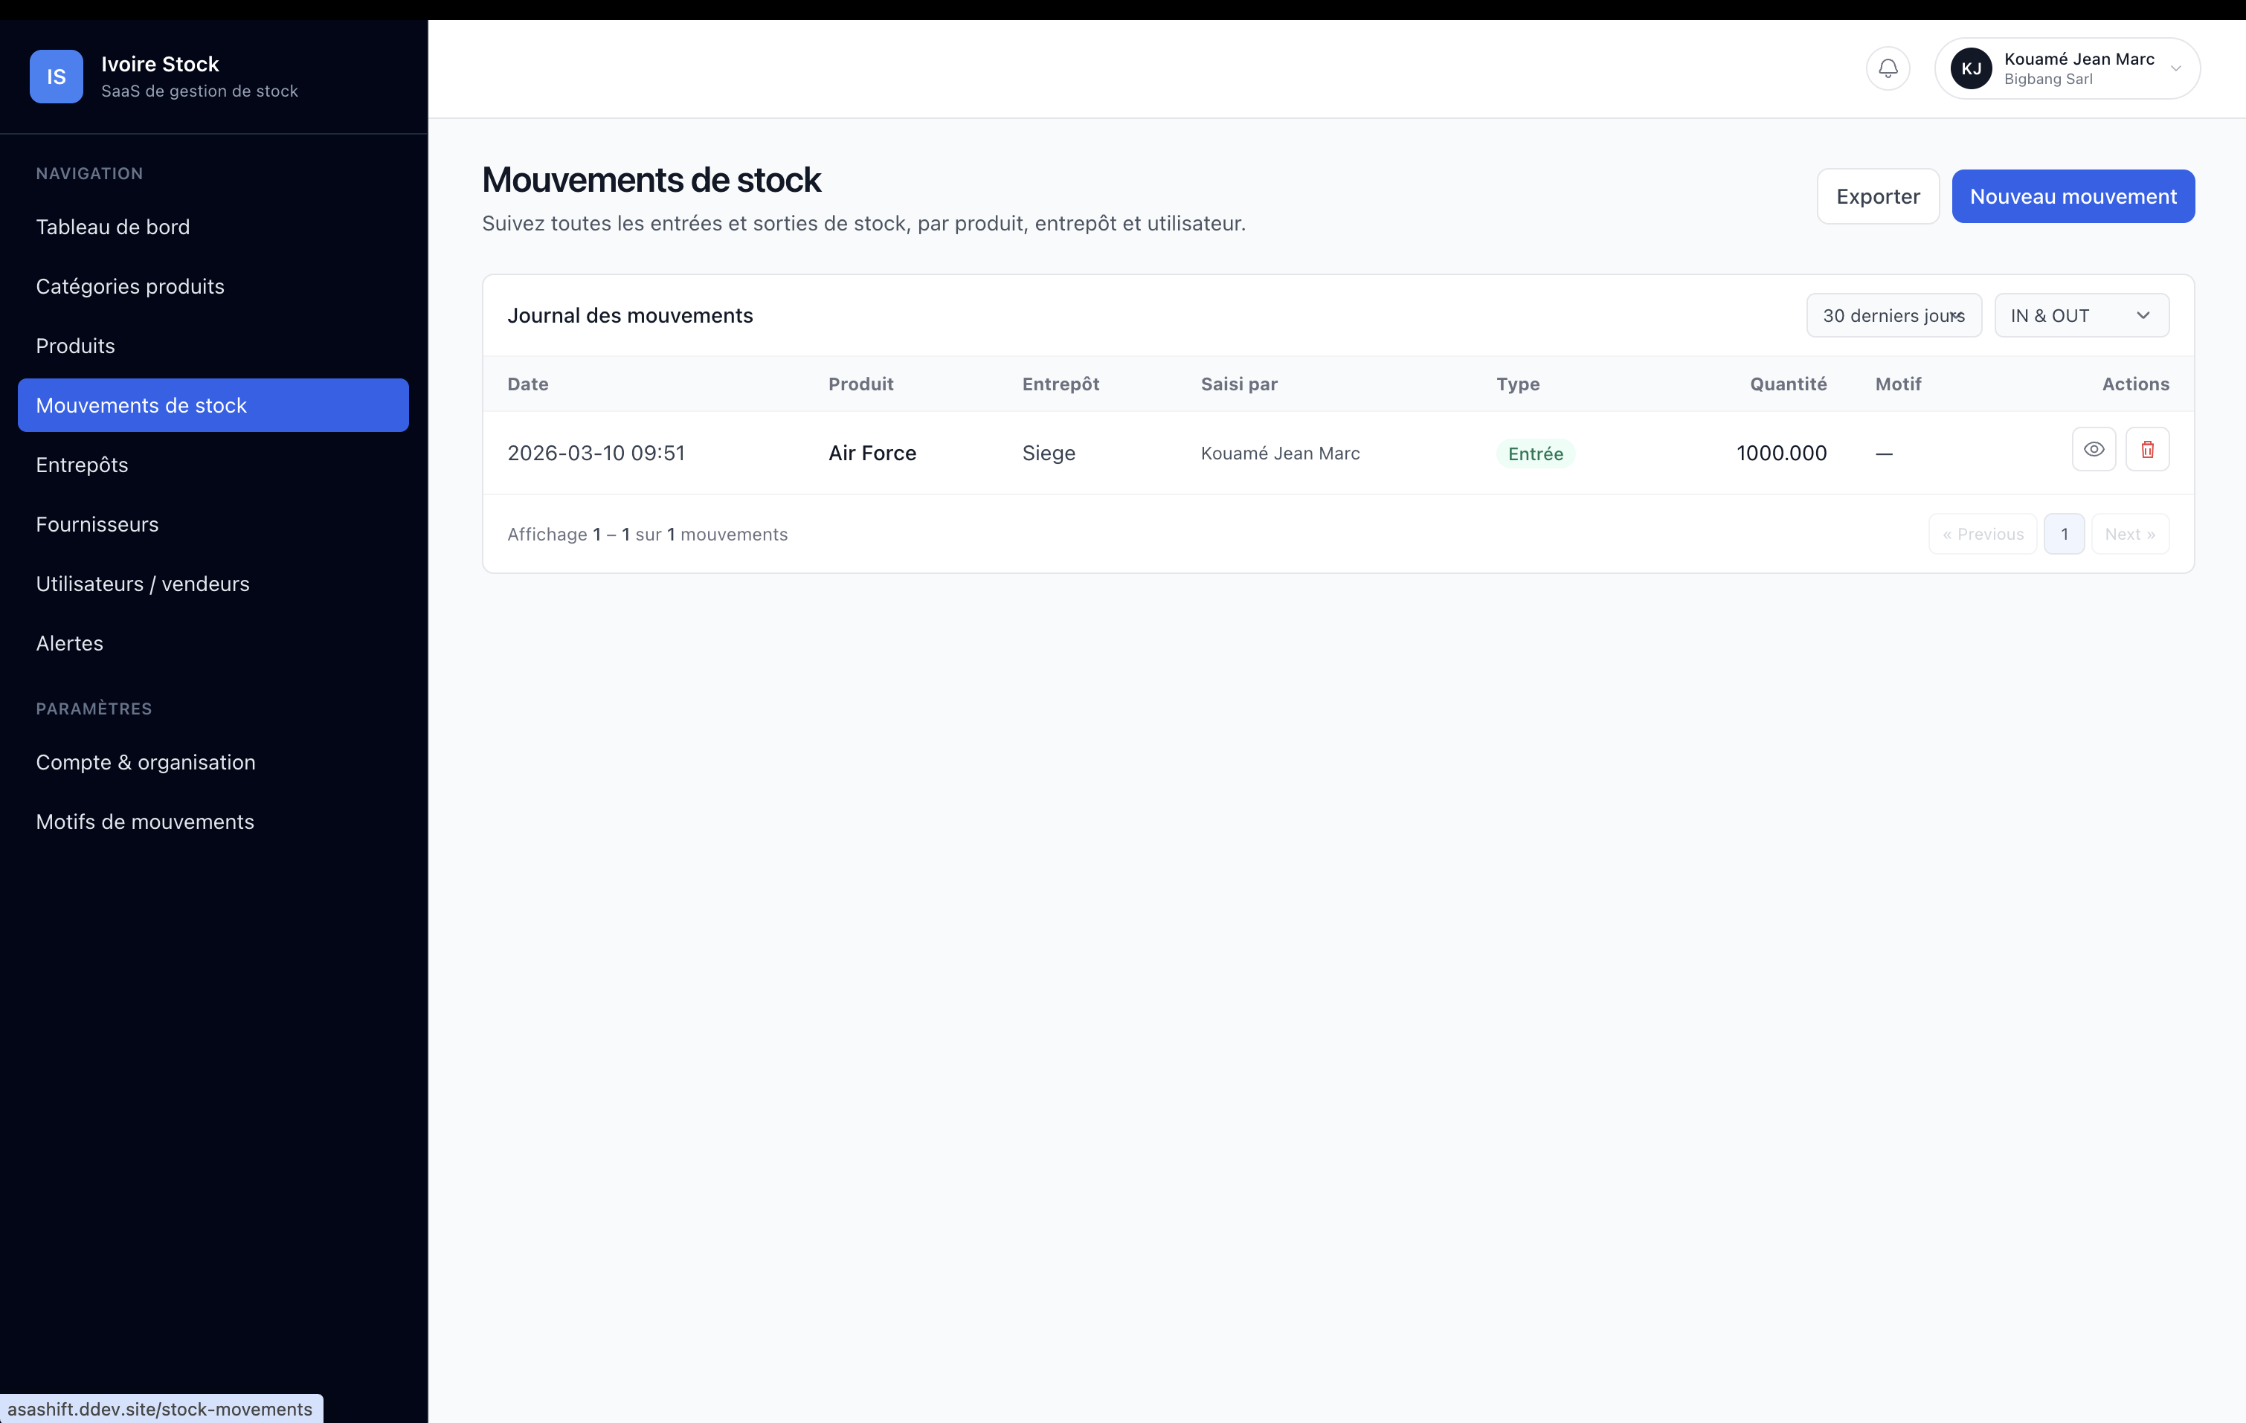Click the KJ user avatar

[x=1970, y=68]
